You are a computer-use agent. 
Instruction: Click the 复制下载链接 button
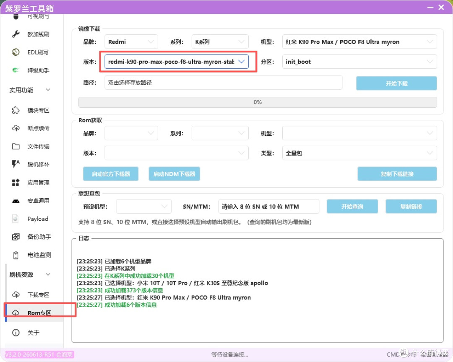(x=397, y=174)
